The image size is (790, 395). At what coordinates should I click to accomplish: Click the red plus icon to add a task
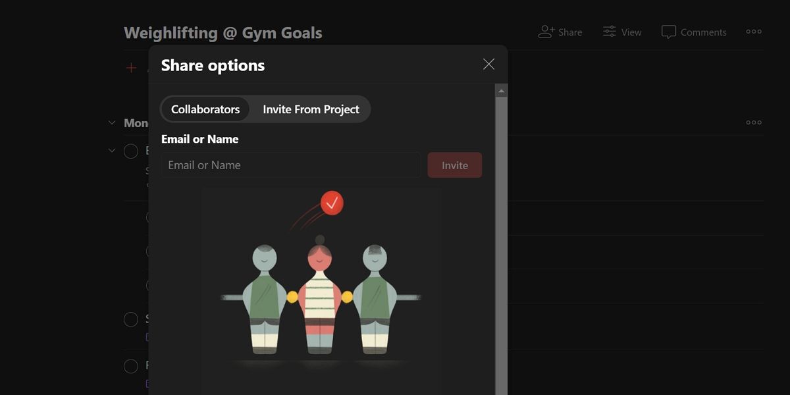pyautogui.click(x=131, y=67)
